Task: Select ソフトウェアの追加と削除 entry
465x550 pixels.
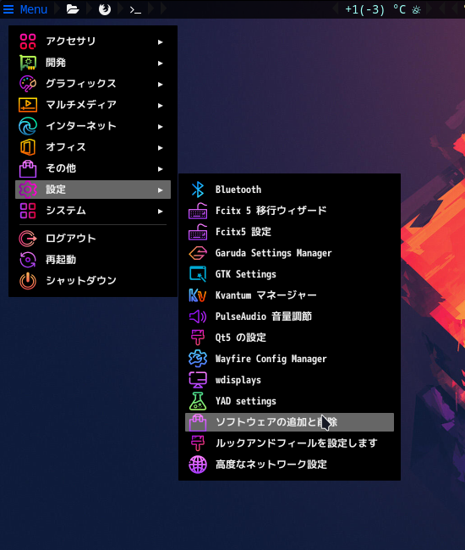Action: click(x=289, y=422)
